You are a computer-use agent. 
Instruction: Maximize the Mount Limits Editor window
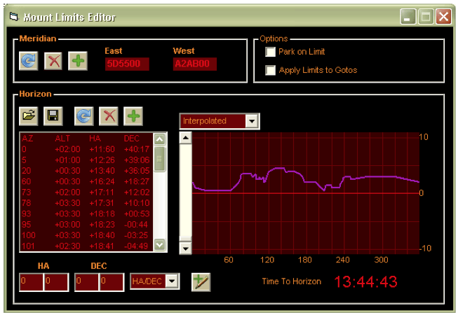[x=426, y=16]
